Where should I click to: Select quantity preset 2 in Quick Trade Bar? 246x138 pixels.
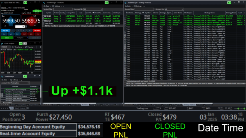coord(18,31)
